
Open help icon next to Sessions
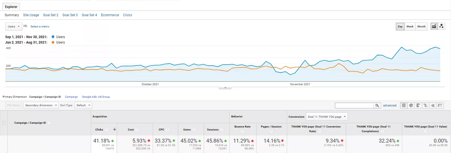(223, 129)
